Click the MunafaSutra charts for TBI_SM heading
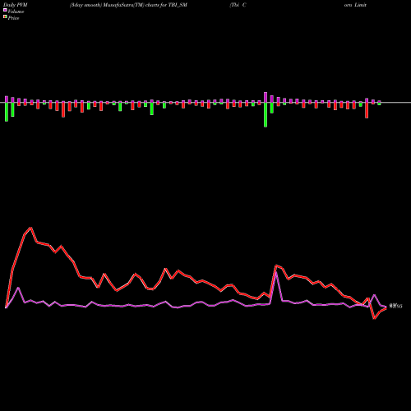Image resolution: width=411 pixels, height=411 pixels. [x=128, y=5]
